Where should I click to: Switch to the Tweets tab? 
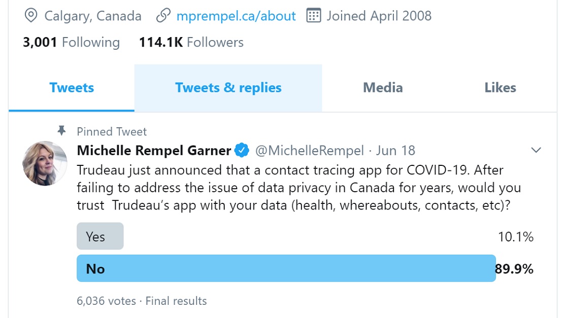[x=72, y=88]
